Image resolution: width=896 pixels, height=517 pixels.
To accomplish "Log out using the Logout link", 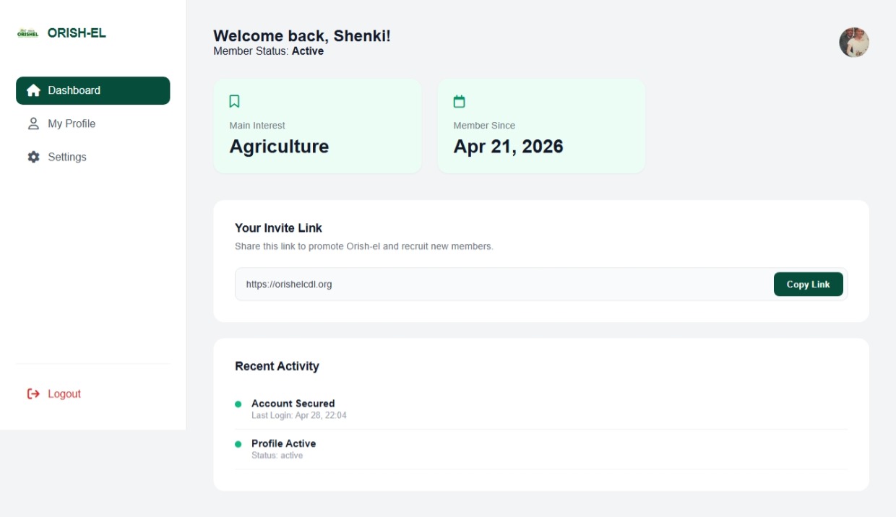I will pos(64,394).
